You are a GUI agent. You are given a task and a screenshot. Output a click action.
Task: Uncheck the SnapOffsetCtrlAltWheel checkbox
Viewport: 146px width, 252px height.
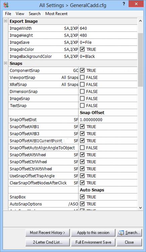point(82,169)
